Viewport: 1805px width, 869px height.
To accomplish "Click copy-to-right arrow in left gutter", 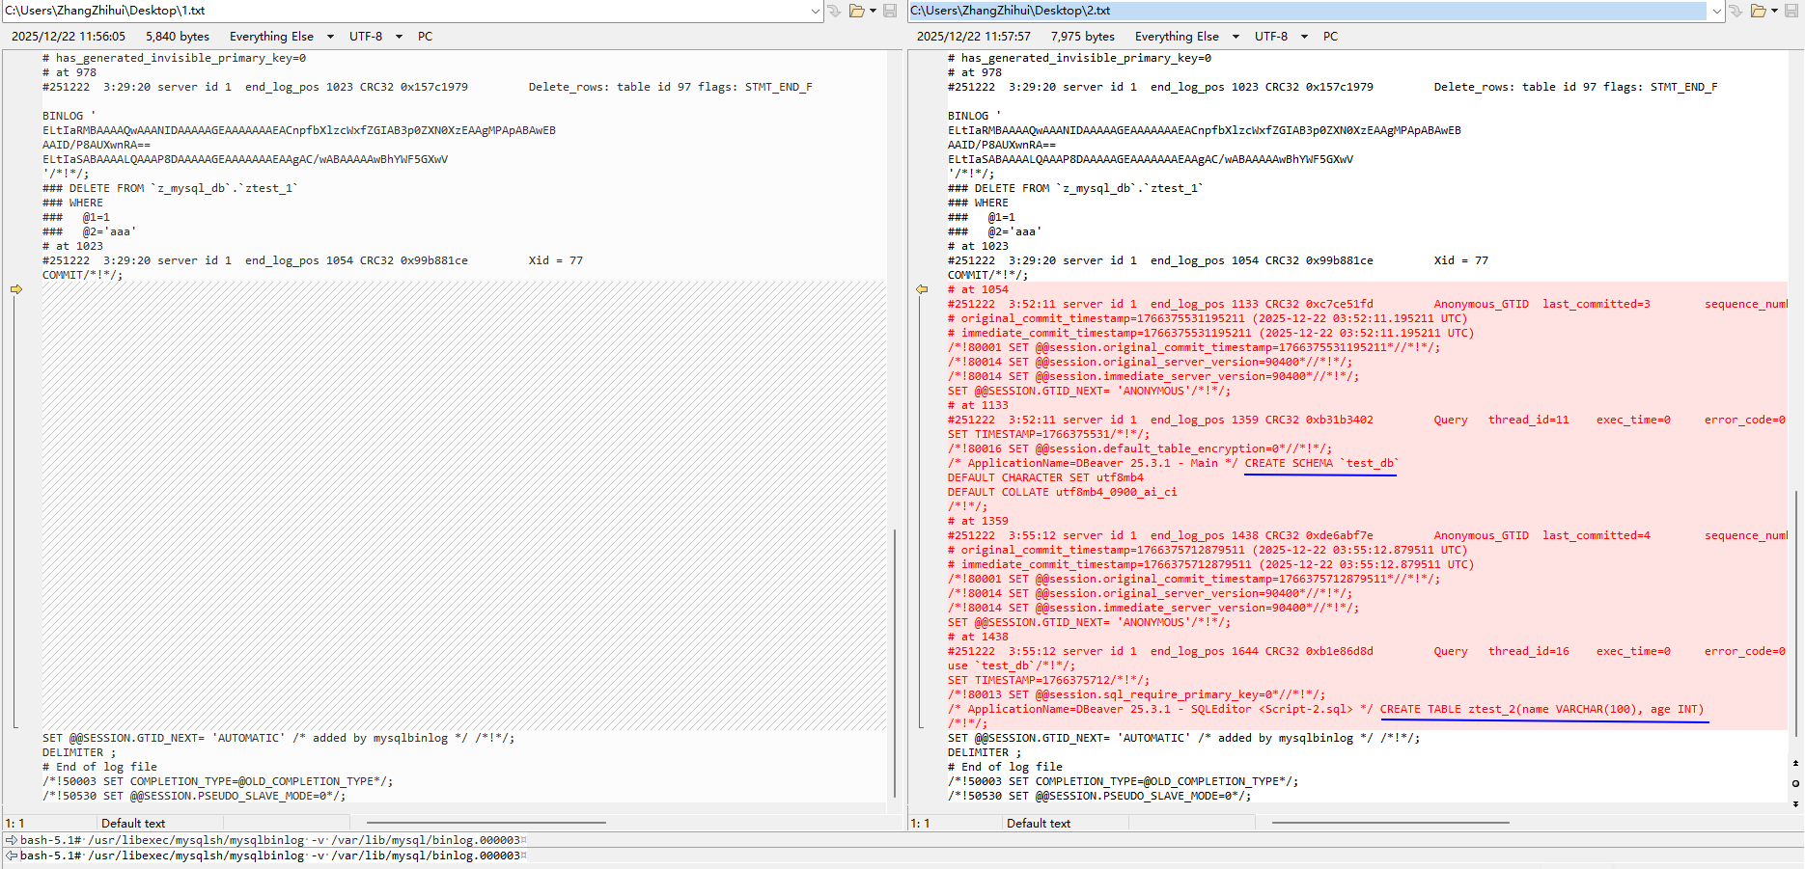I will [x=16, y=289].
